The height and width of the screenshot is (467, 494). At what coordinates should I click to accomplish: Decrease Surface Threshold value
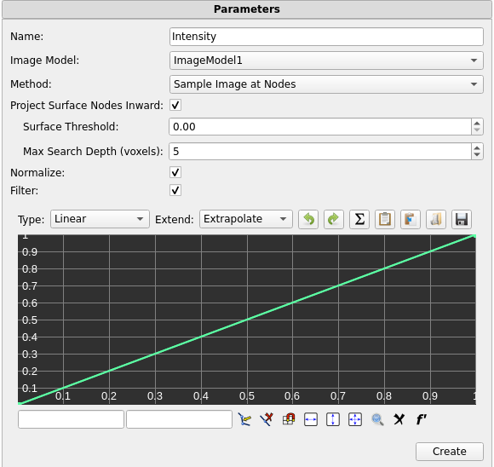(477, 130)
